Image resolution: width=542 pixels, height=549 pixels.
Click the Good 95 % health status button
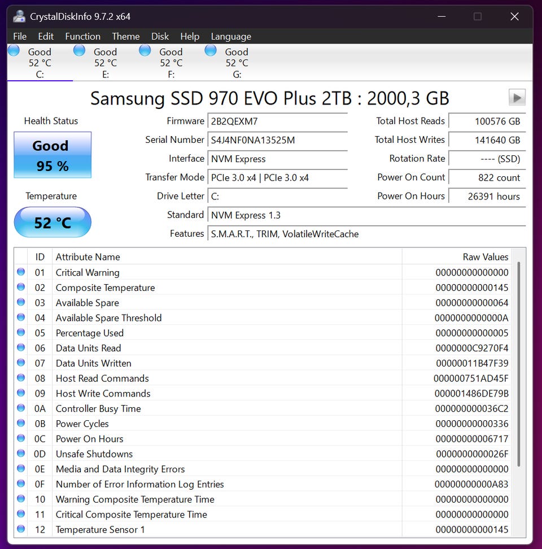pyautogui.click(x=53, y=155)
